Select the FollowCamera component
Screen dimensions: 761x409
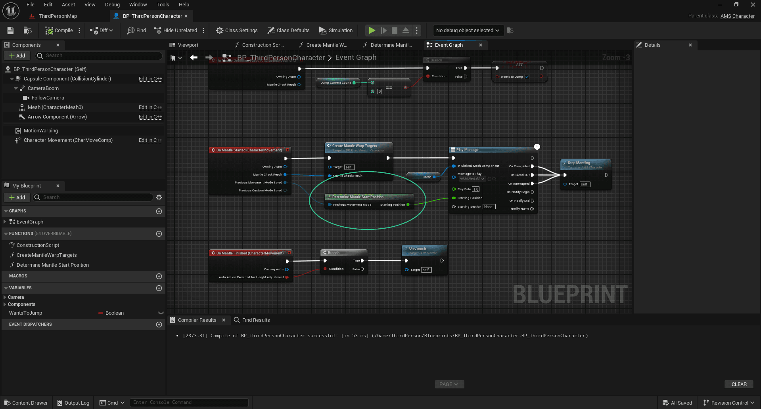click(48, 98)
